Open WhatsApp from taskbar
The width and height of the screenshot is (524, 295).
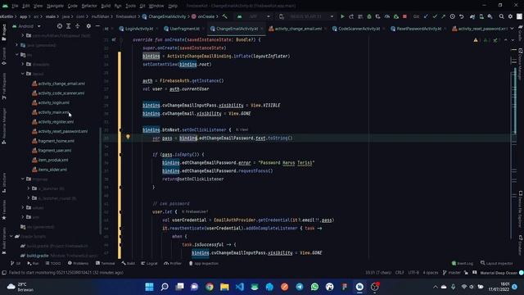[x=314, y=287]
